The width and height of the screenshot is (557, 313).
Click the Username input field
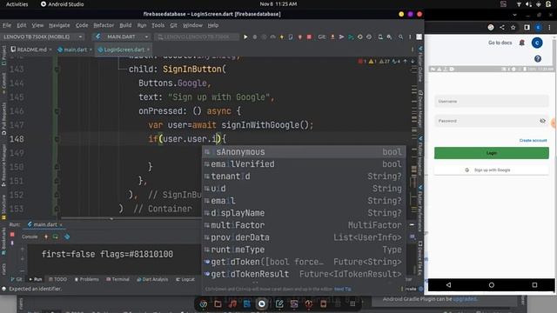tap(491, 102)
